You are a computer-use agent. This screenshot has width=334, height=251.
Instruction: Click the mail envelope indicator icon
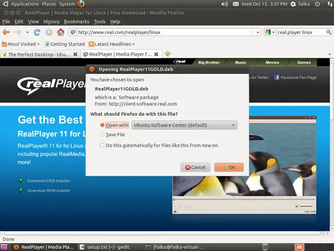[x=236, y=4]
